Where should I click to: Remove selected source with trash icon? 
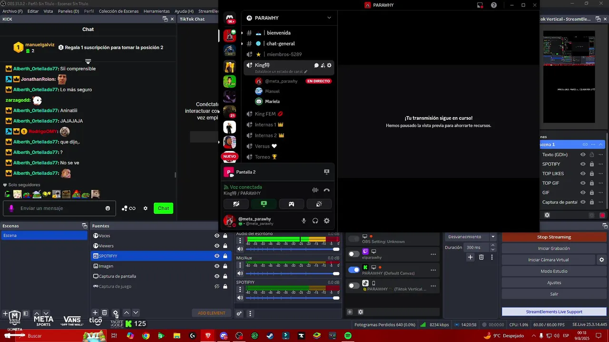(x=105, y=313)
